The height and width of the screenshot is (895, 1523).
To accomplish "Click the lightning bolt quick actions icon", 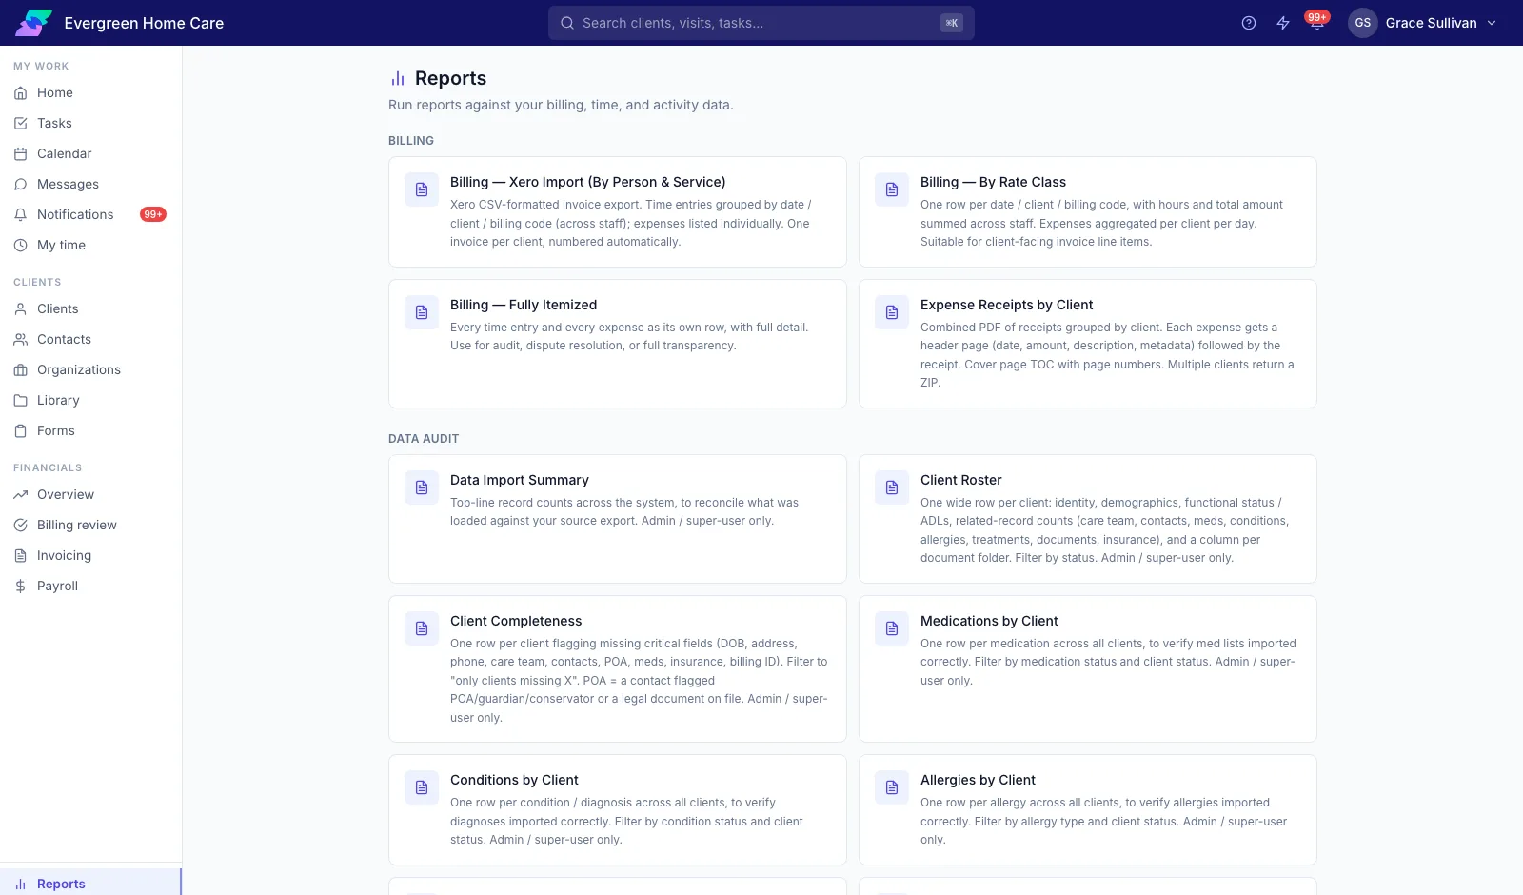I will click(1283, 23).
